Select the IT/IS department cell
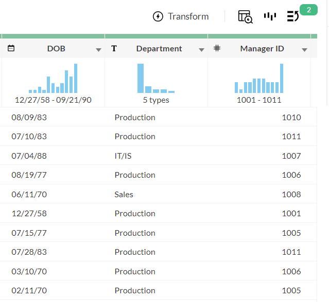 pyautogui.click(x=123, y=156)
